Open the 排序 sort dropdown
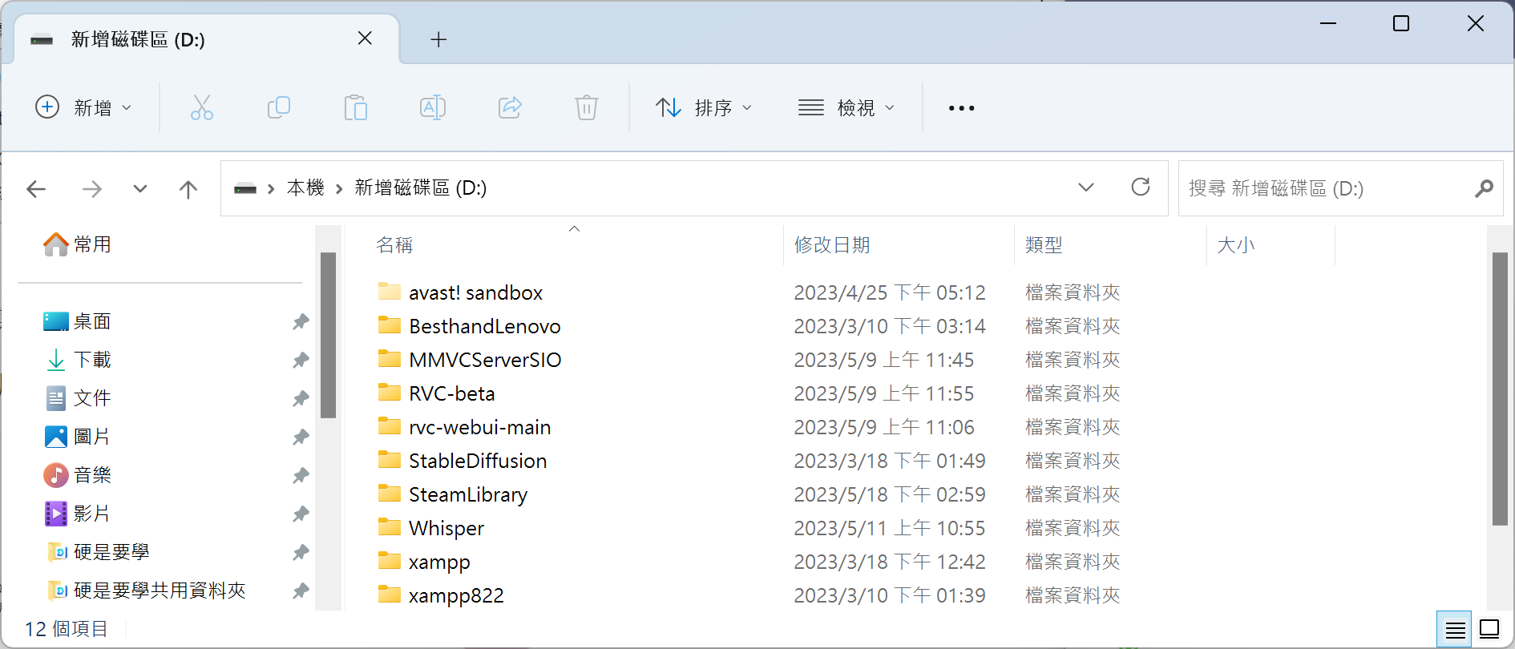This screenshot has height=649, width=1515. click(704, 107)
